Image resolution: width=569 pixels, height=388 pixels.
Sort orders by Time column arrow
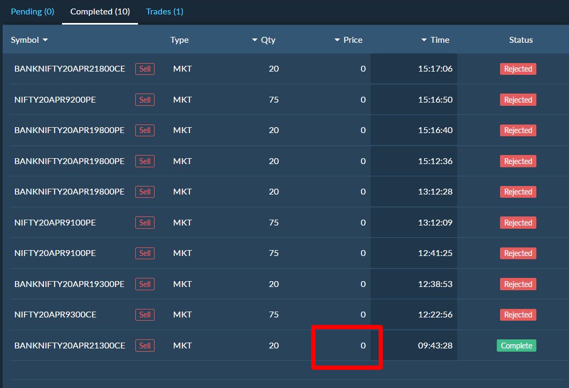point(424,40)
